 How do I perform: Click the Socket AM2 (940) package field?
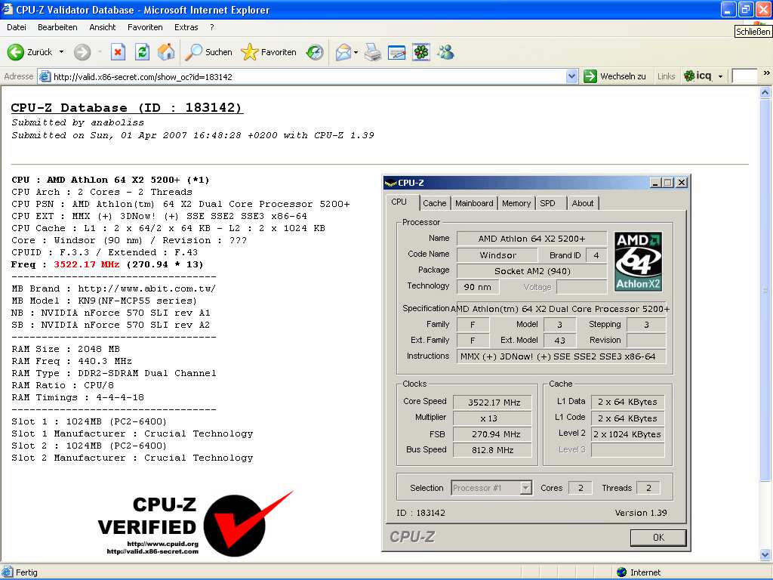coord(532,271)
